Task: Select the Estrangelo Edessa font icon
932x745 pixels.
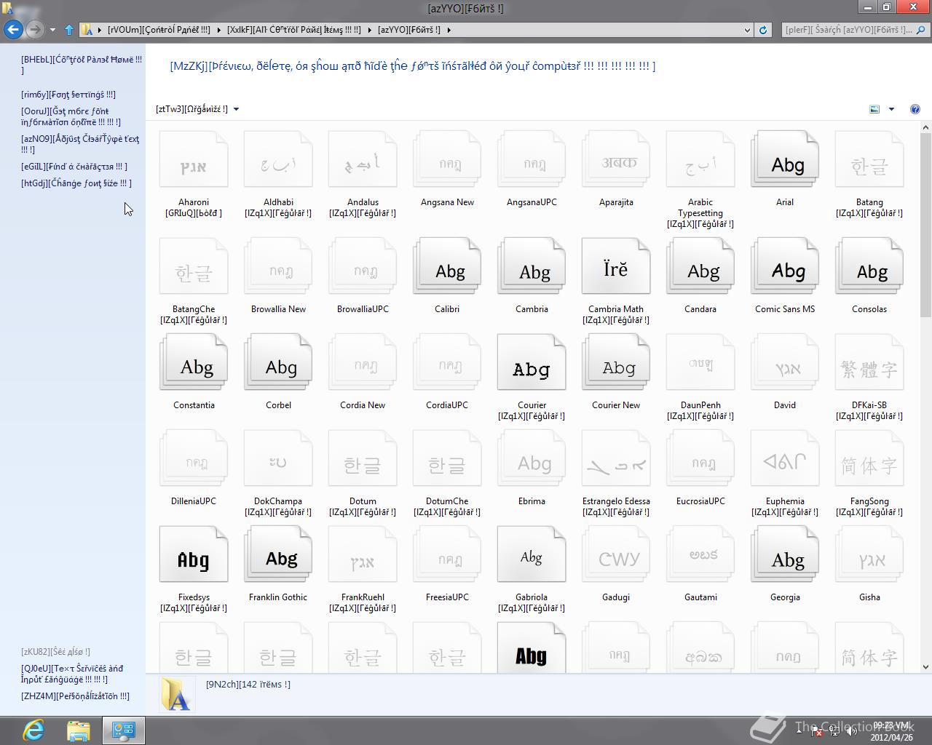Action: [x=616, y=459]
